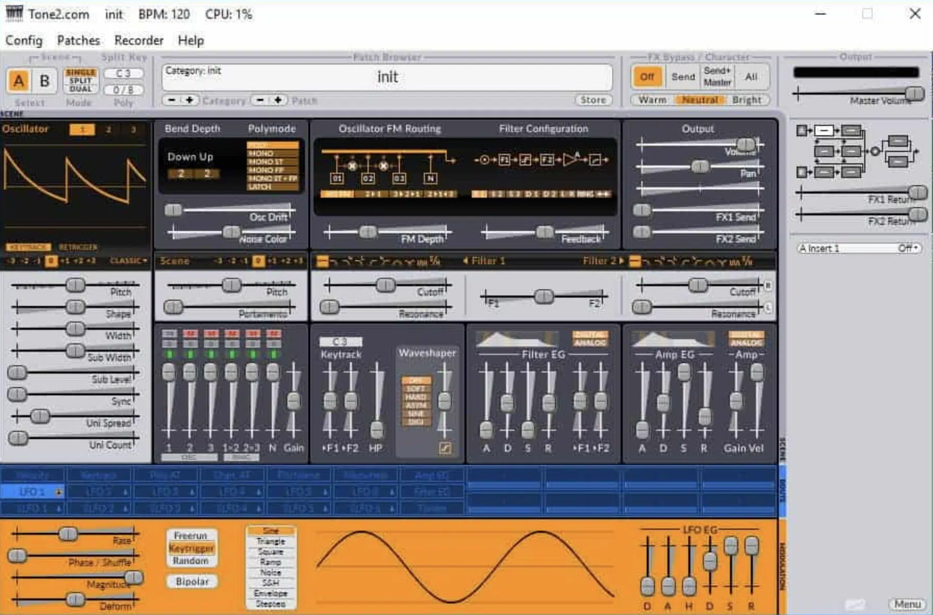Go to previous Patch with minus
Image resolution: width=933 pixels, height=615 pixels.
(x=260, y=100)
